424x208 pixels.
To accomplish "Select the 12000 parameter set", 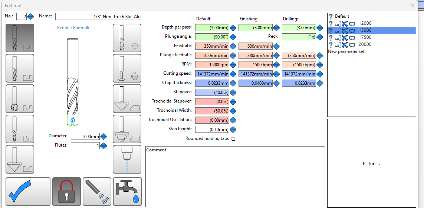I will (x=365, y=23).
